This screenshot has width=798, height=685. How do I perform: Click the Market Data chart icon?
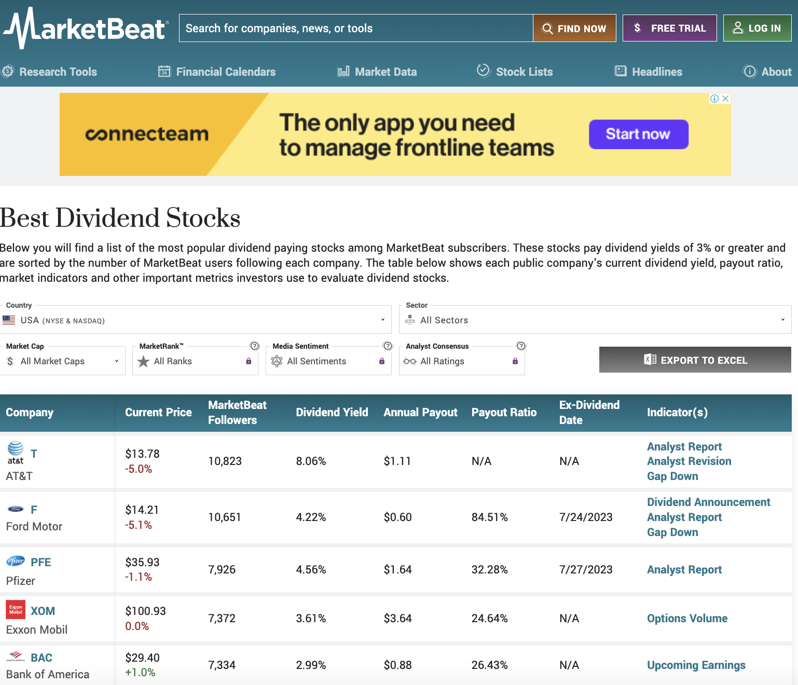pos(343,72)
